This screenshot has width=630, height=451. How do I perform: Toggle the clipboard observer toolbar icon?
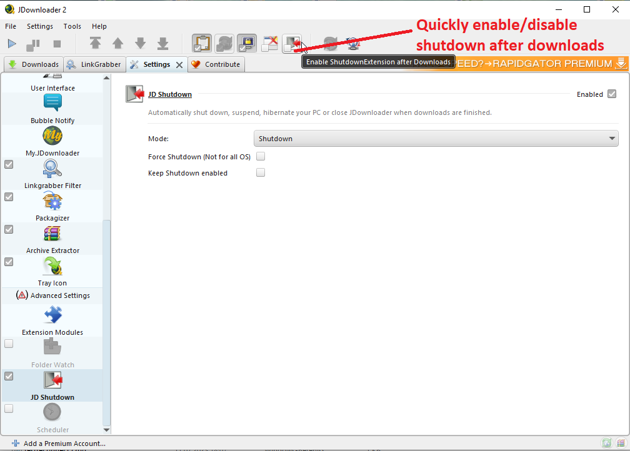[x=202, y=44]
